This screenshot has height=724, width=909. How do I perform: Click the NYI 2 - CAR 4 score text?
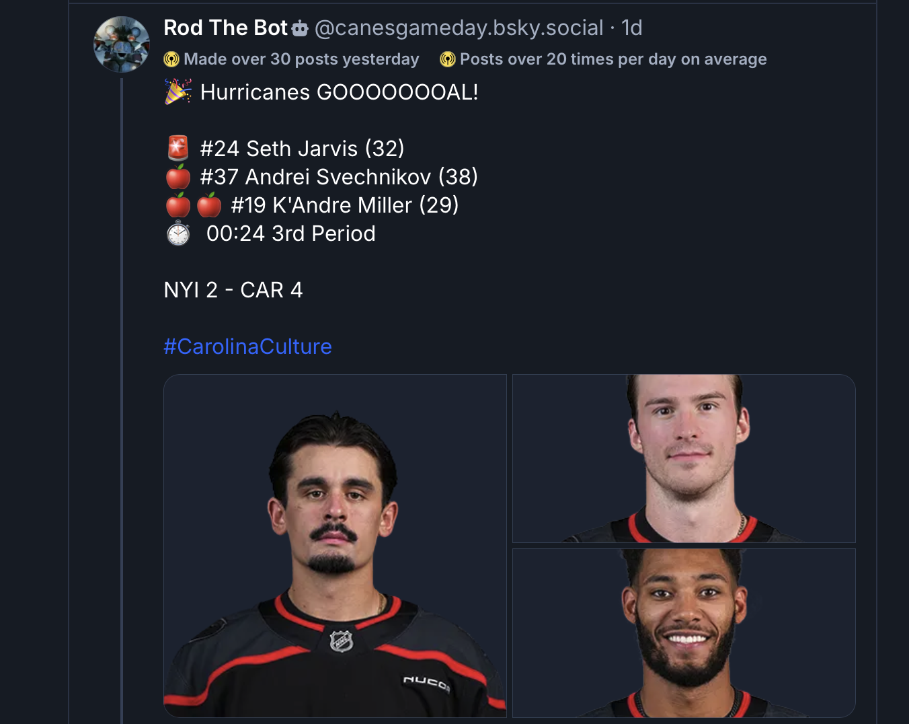pyautogui.click(x=233, y=289)
